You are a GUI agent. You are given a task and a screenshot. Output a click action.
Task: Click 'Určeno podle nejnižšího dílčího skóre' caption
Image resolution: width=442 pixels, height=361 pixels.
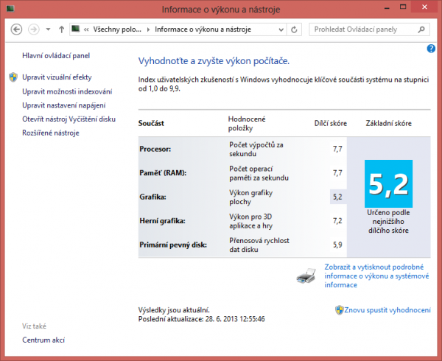(388, 222)
